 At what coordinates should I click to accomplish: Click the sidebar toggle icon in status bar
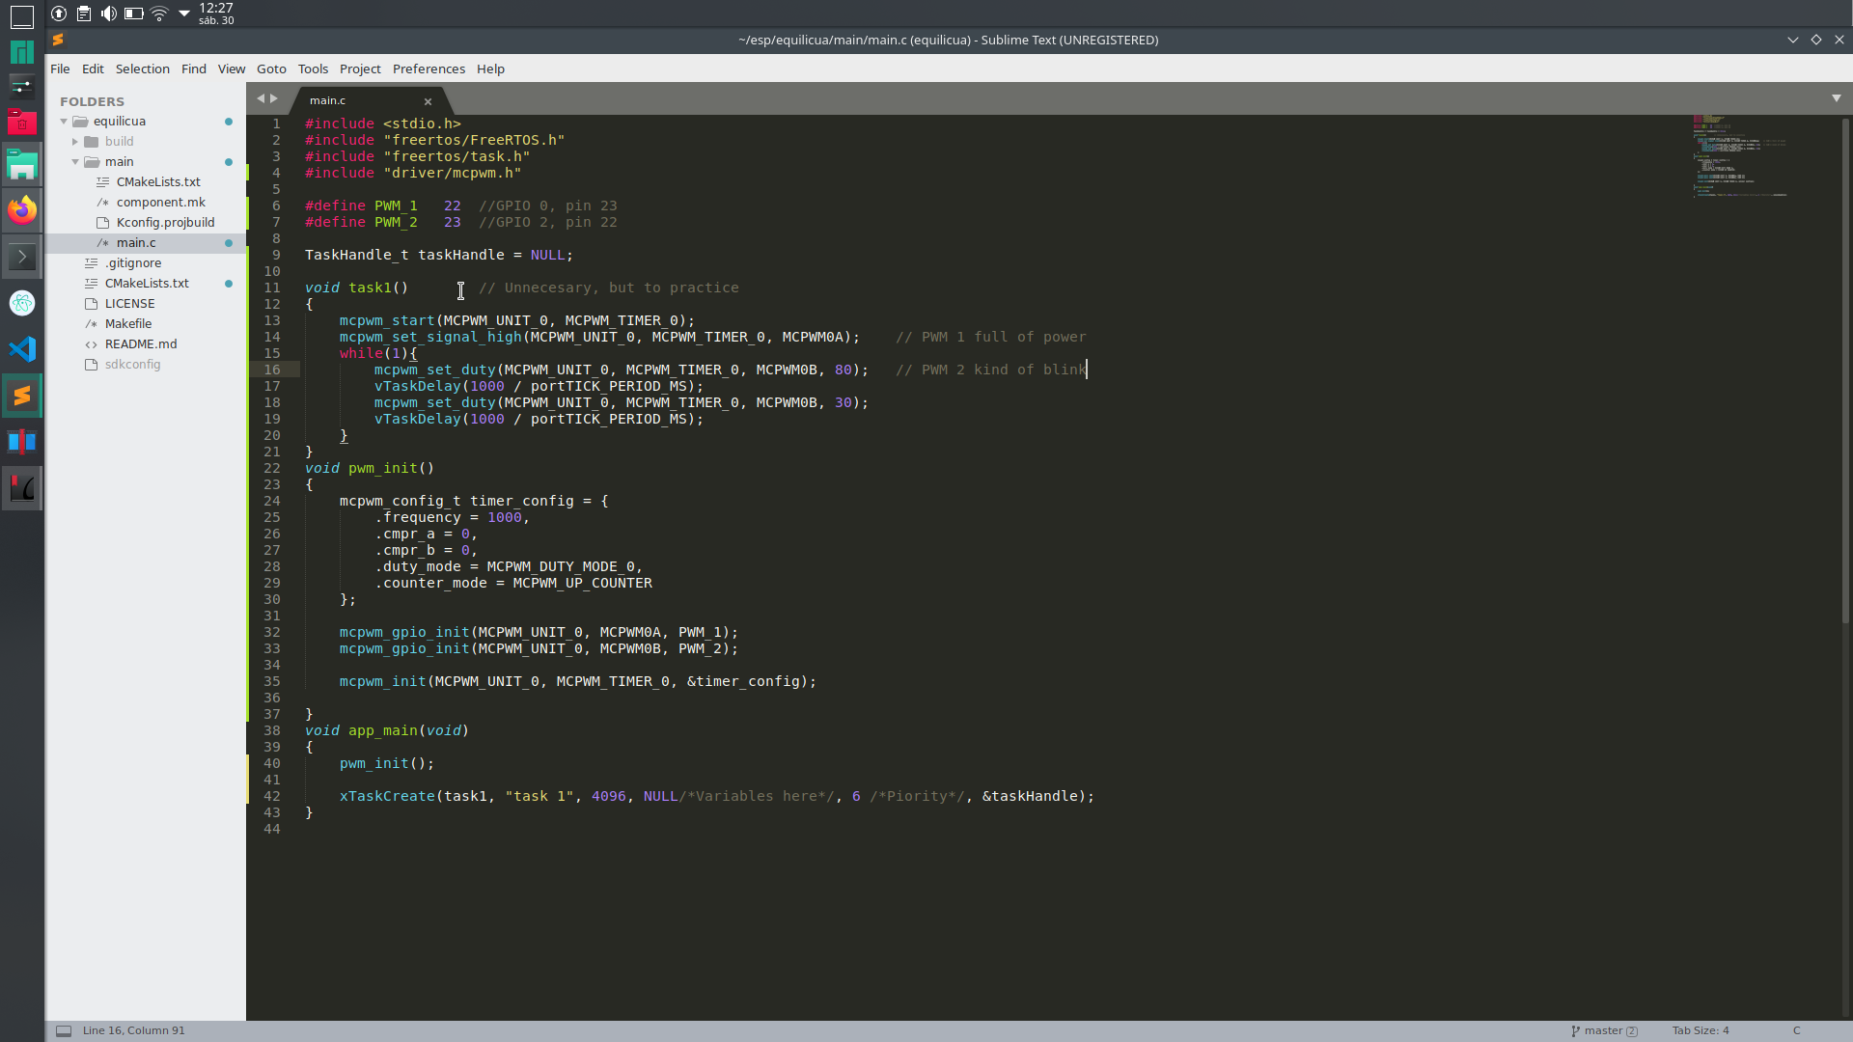(x=64, y=1030)
